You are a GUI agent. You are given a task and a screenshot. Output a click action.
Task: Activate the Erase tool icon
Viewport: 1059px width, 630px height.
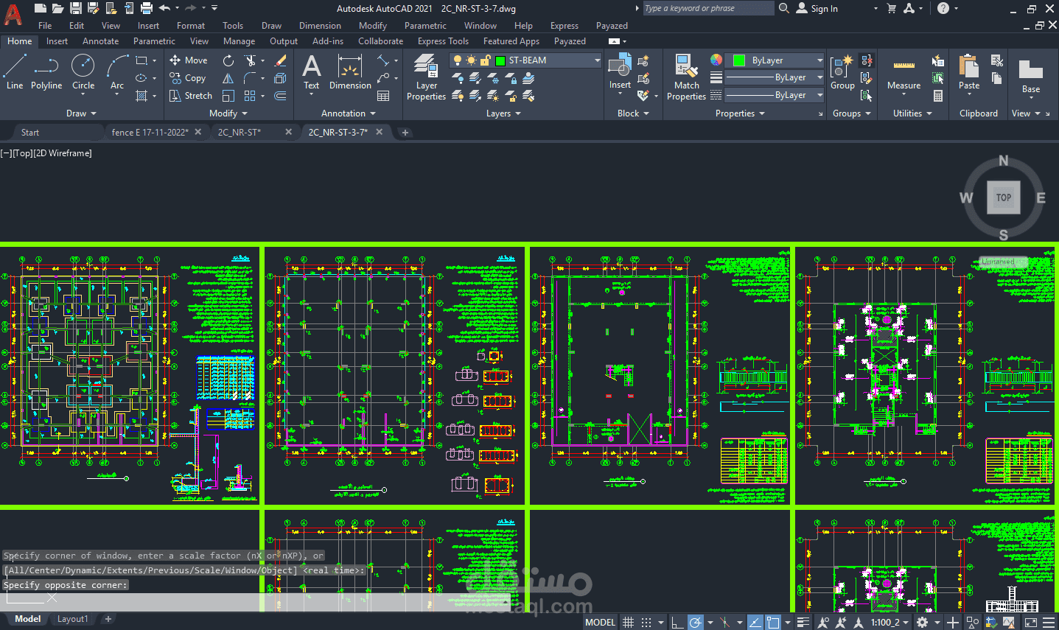(x=280, y=60)
